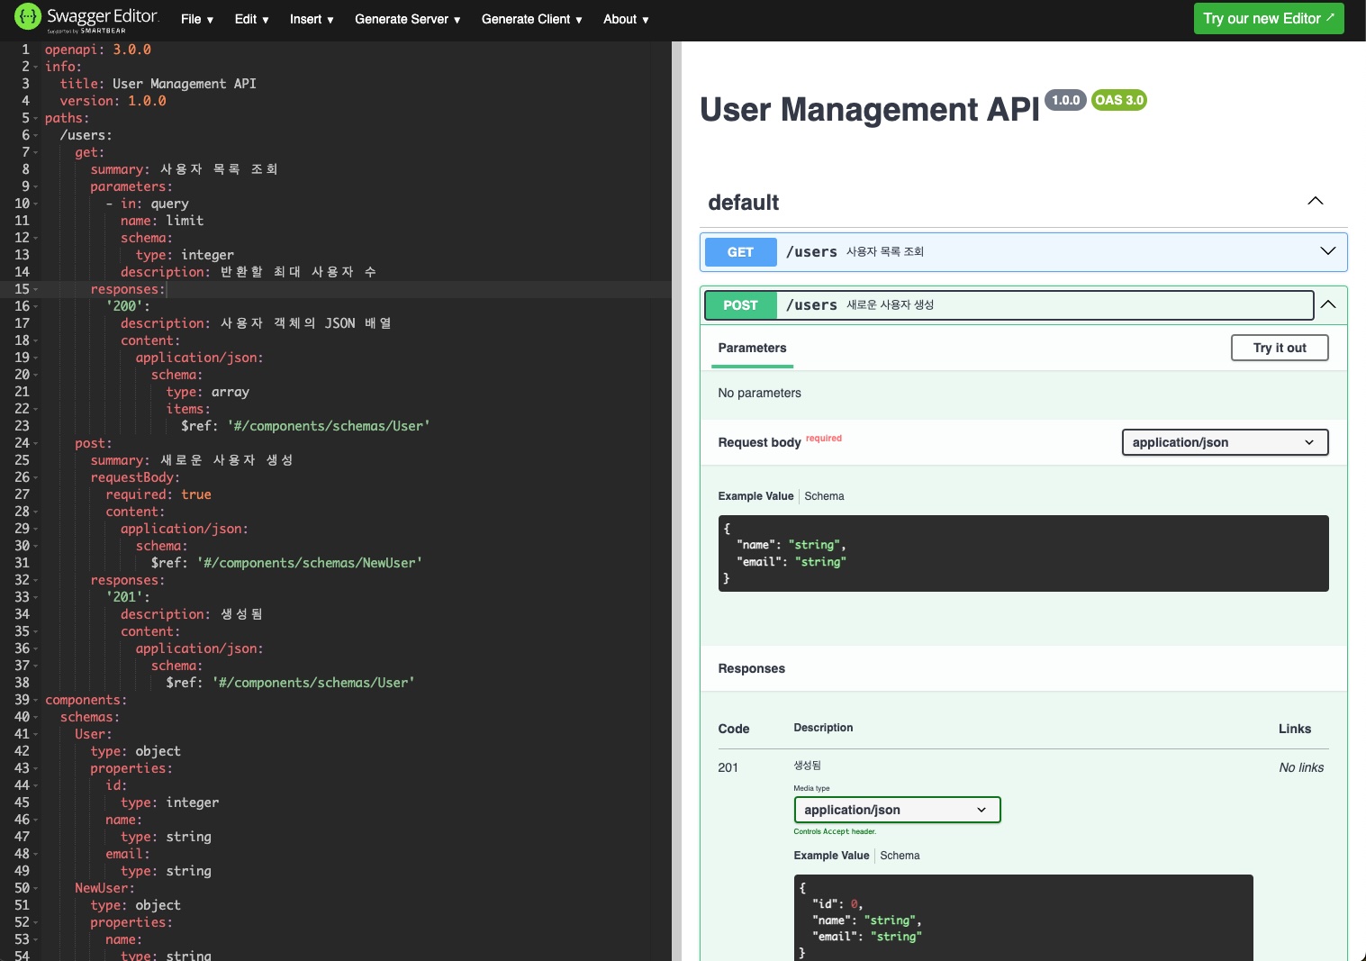Click the 201 response example JSON block

pyautogui.click(x=1023, y=918)
